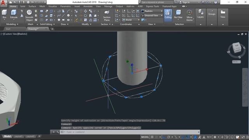The image size is (249, 140).
Task: Switch to the Model layout tab
Action: (7, 136)
